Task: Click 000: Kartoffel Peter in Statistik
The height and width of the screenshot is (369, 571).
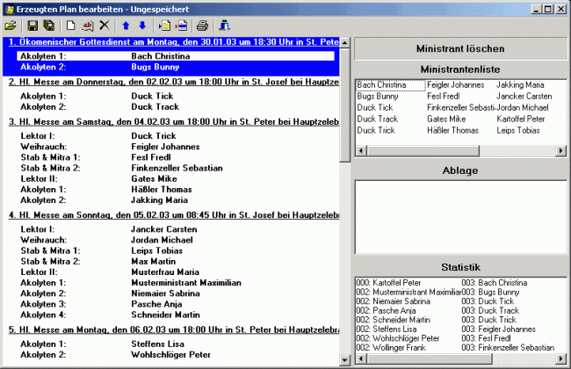Action: 388,283
